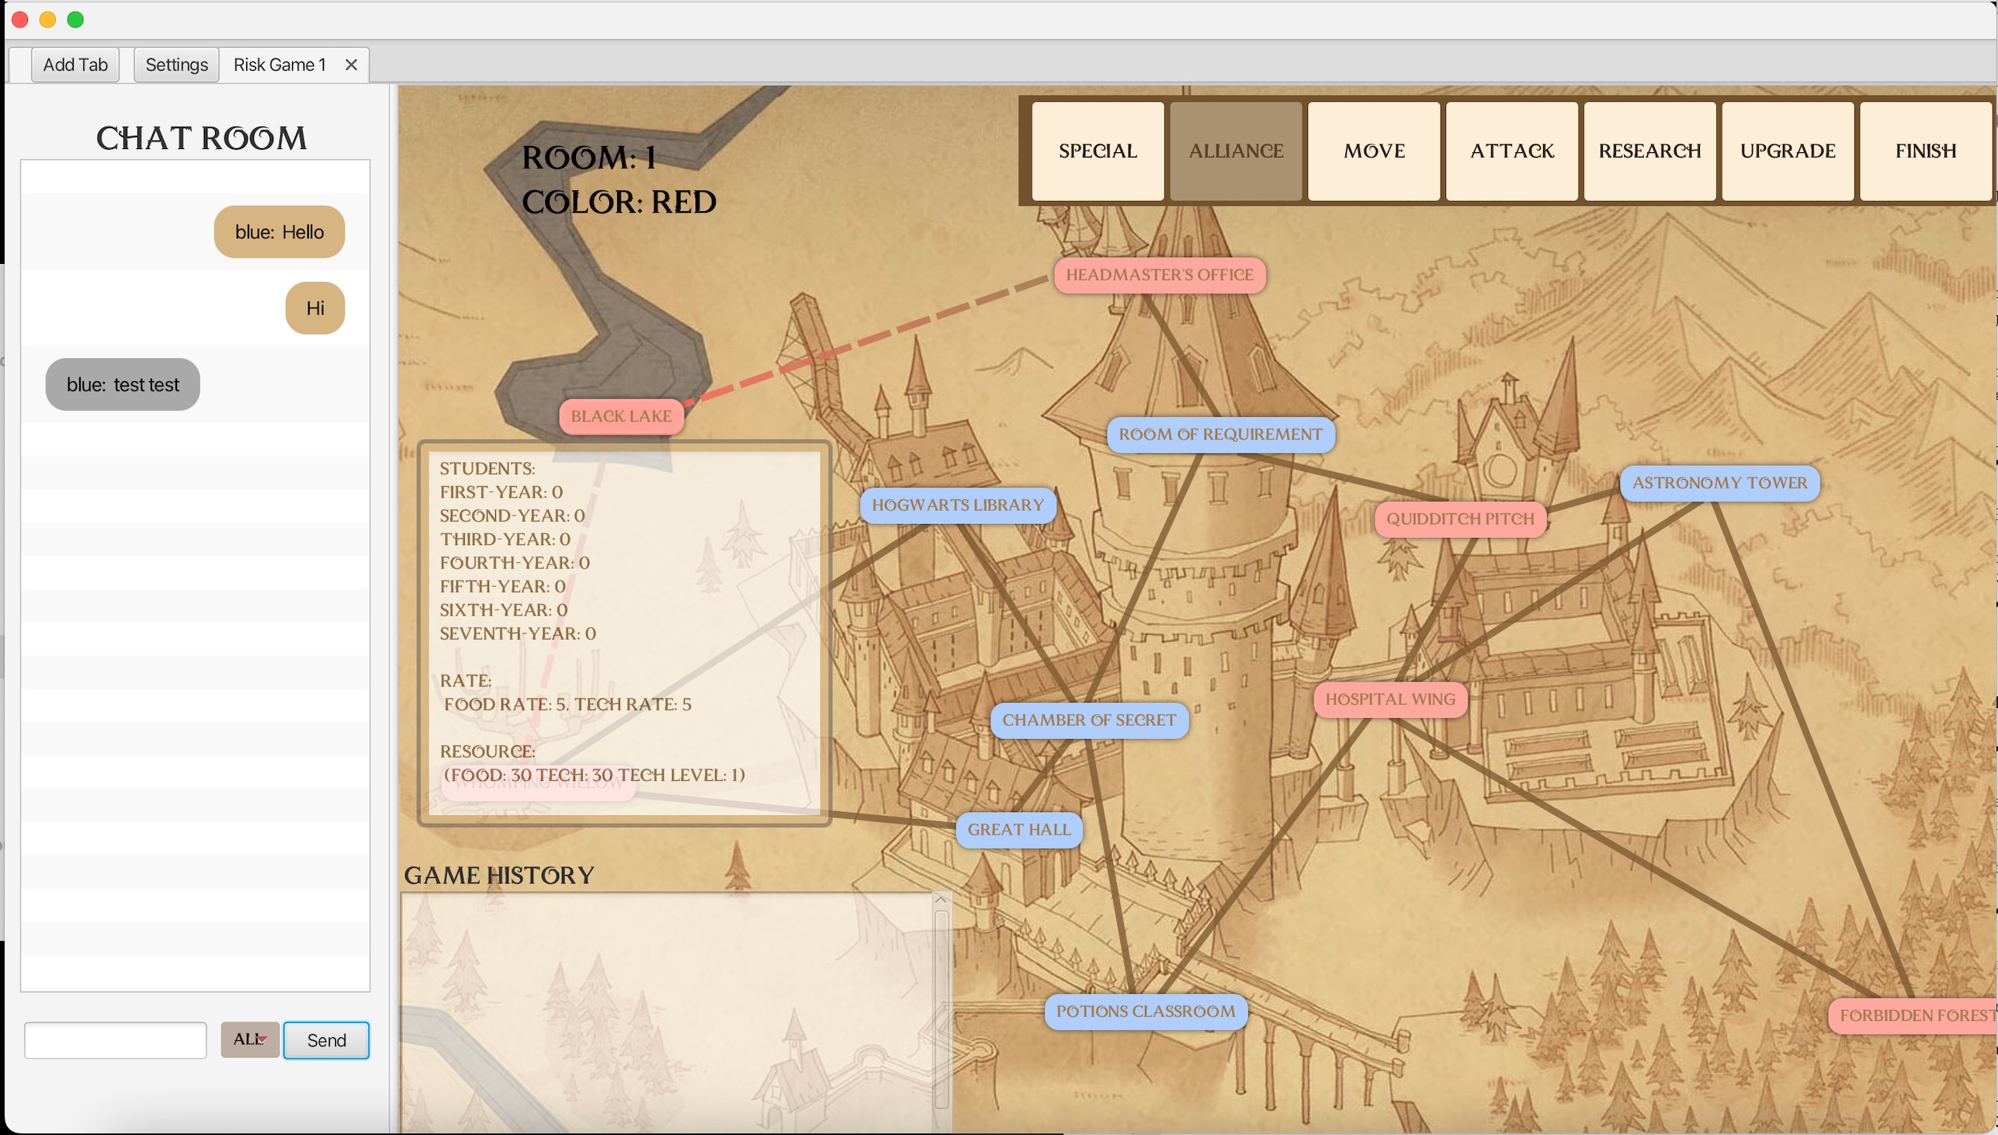Click the 'ROOM: 1' label
This screenshot has height=1135, width=1998.
coord(588,158)
